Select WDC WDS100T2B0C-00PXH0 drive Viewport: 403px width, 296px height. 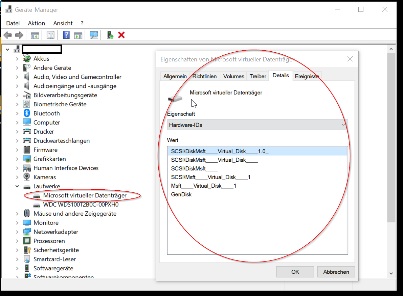click(81, 205)
